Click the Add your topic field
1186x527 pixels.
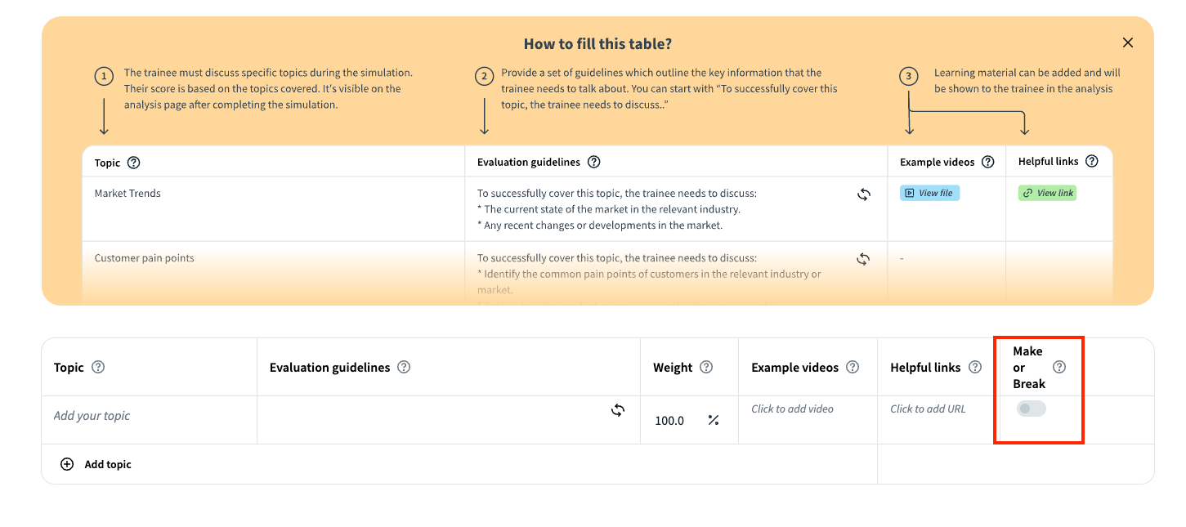tap(92, 416)
